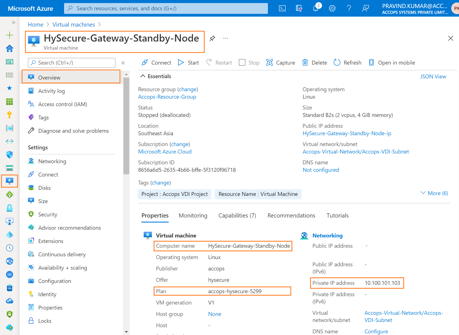The width and height of the screenshot is (459, 335).
Task: Collapse the Essentials section
Action: tap(156, 76)
